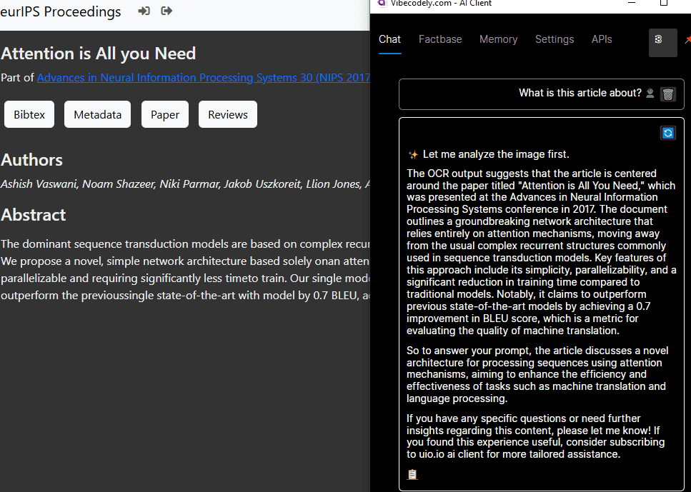Screen dimensions: 691x492
Task: Click the red pin icon in AI Client
Action: [x=687, y=40]
